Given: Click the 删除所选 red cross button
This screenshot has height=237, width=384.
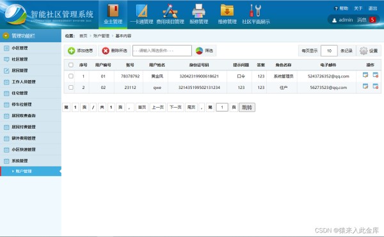Looking at the screenshot, I should tap(115, 51).
